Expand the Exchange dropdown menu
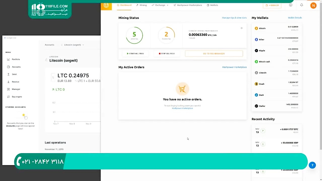The image size is (322, 181). tap(160, 5)
